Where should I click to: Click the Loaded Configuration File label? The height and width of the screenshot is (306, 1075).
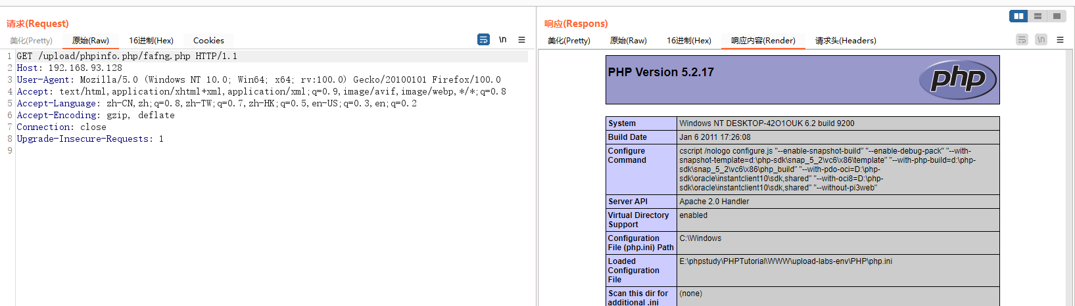tap(641, 271)
